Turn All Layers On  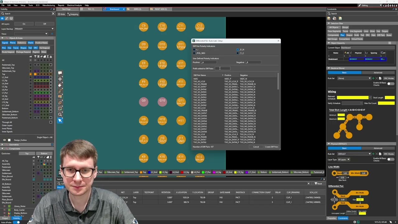[24, 24]
